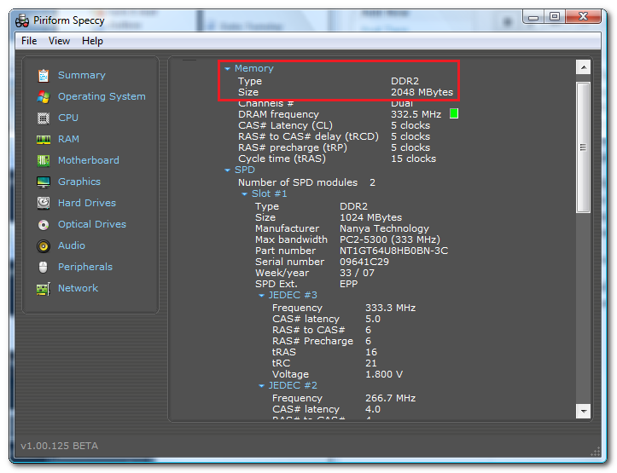Show the Hard Drives section
This screenshot has width=617, height=473.
86,203
